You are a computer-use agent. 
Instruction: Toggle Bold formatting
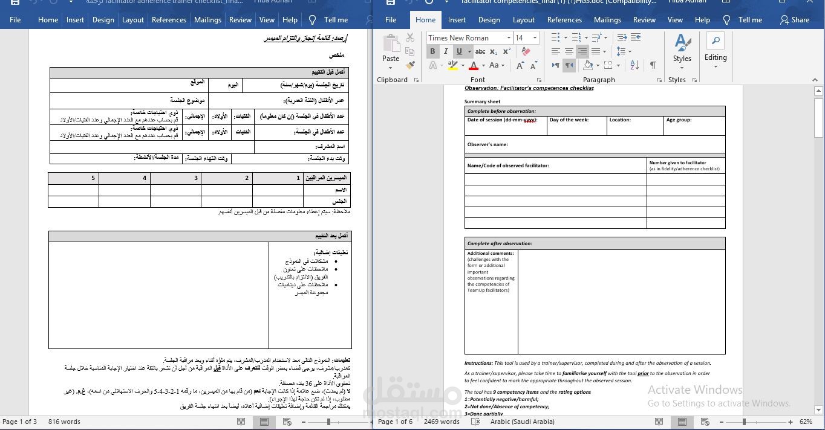point(432,51)
